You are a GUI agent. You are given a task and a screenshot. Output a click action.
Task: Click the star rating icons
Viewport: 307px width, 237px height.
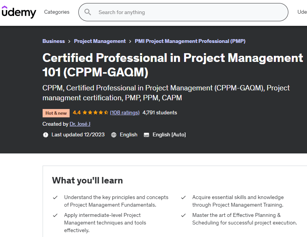tap(95, 113)
